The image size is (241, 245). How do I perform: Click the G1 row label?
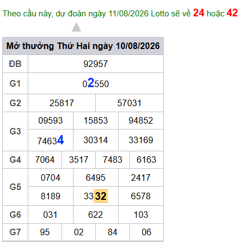tap(15, 83)
